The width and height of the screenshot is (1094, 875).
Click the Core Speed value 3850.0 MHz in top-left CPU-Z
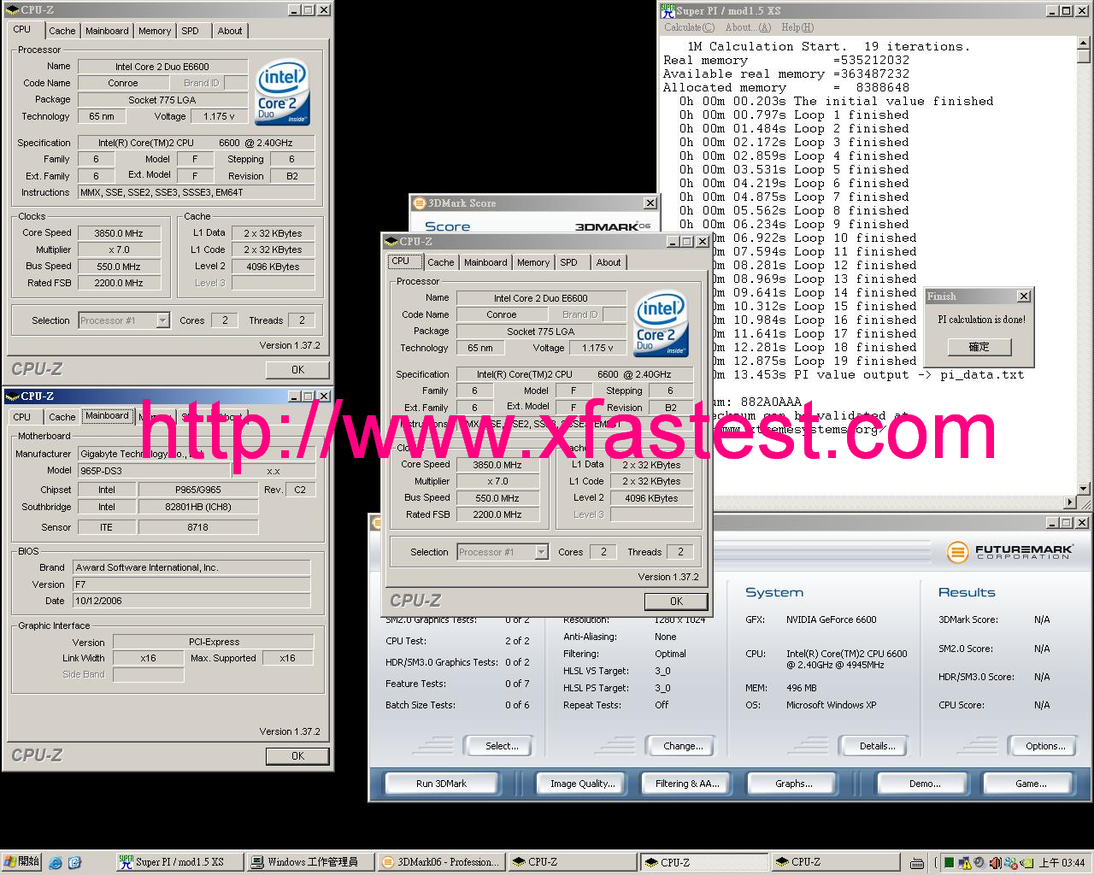(x=119, y=233)
